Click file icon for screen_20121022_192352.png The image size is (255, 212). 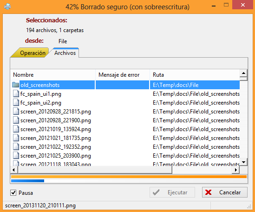click(x=16, y=147)
